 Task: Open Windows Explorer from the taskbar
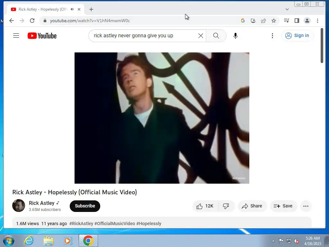(49, 241)
